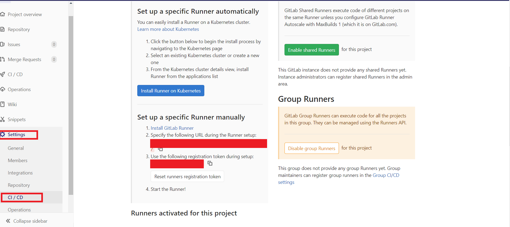Open Learn more about Kubernetes link
This screenshot has width=510, height=227.
coord(168,29)
